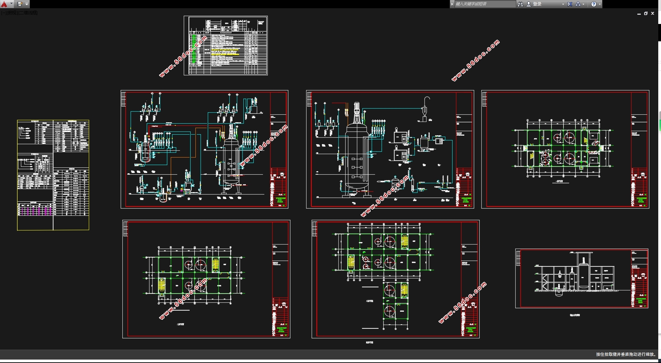The image size is (661, 363).
Task: Click the equipment list table sheet at top
Action: 226,46
